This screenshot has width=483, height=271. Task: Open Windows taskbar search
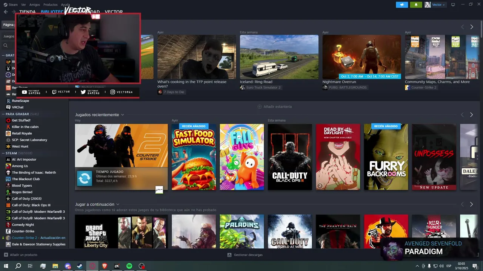[18, 266]
